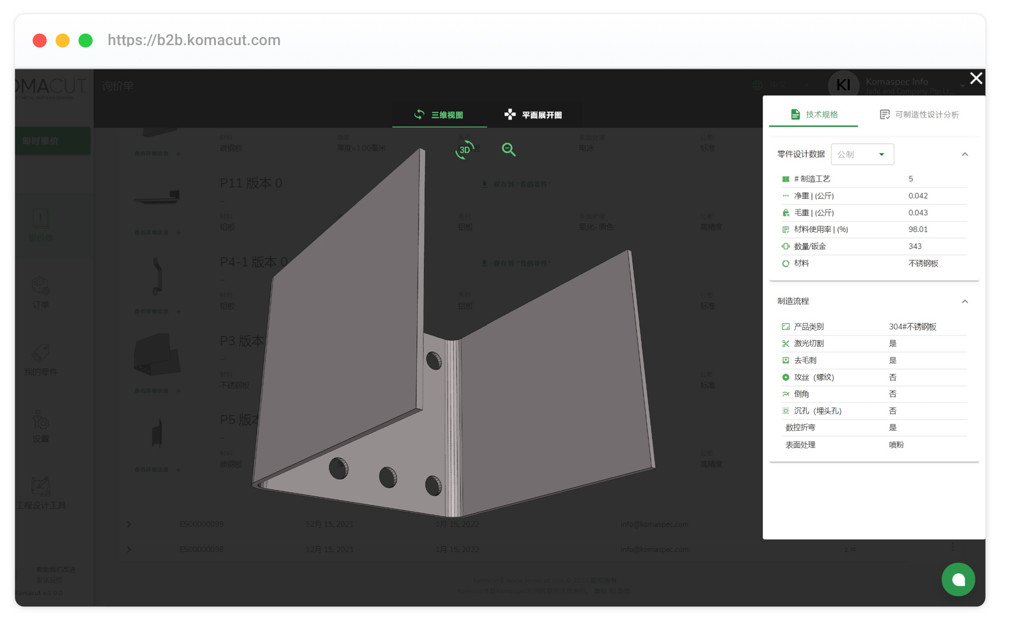Click the KI user avatar
Screen dimensions: 1019x637
coord(843,85)
